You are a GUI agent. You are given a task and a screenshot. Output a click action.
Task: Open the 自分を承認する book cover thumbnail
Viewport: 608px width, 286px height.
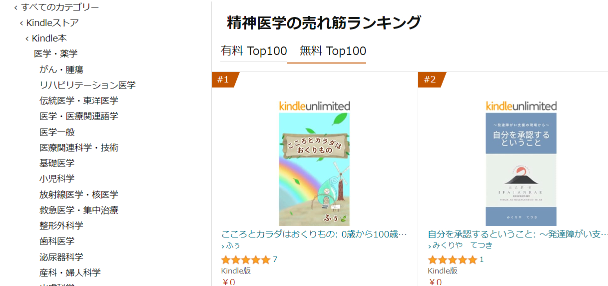coord(521,169)
